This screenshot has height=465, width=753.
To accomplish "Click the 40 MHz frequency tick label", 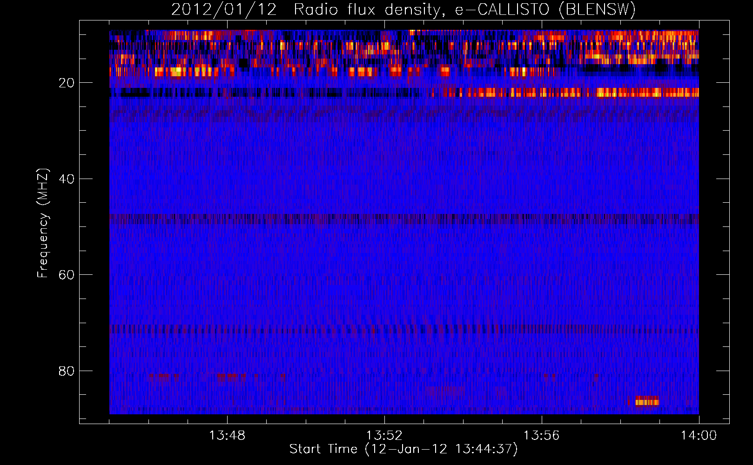I will click(x=67, y=179).
